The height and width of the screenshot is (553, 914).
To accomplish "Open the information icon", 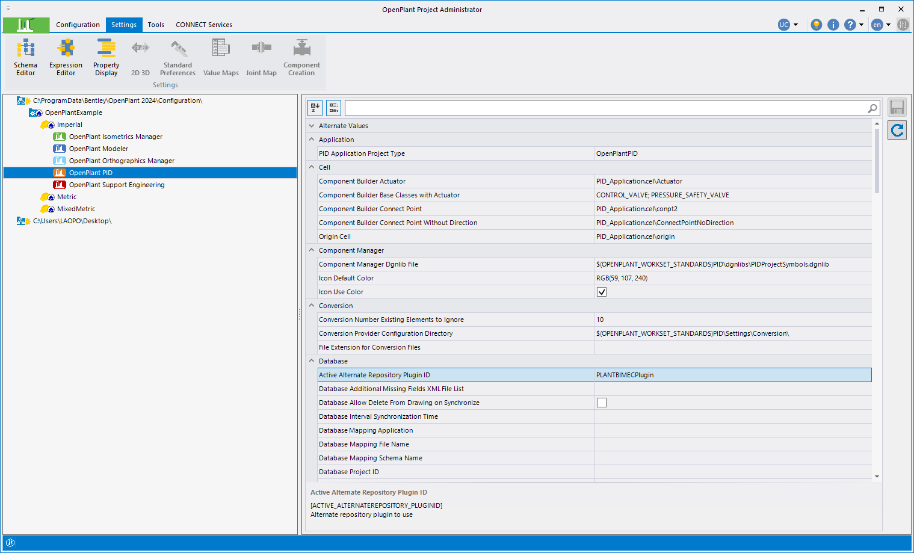I will [x=833, y=25].
